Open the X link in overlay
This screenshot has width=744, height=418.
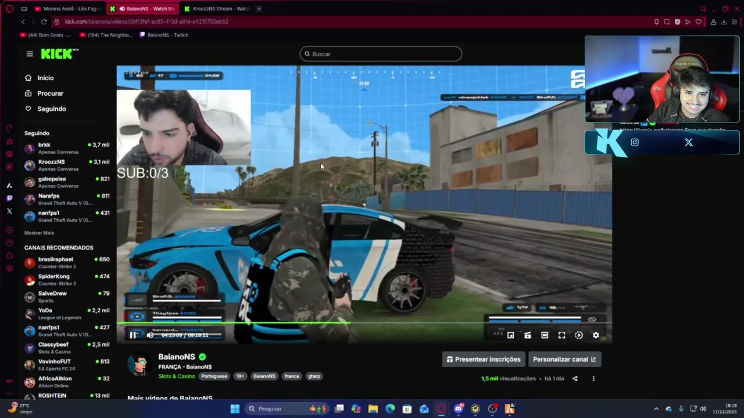(689, 142)
